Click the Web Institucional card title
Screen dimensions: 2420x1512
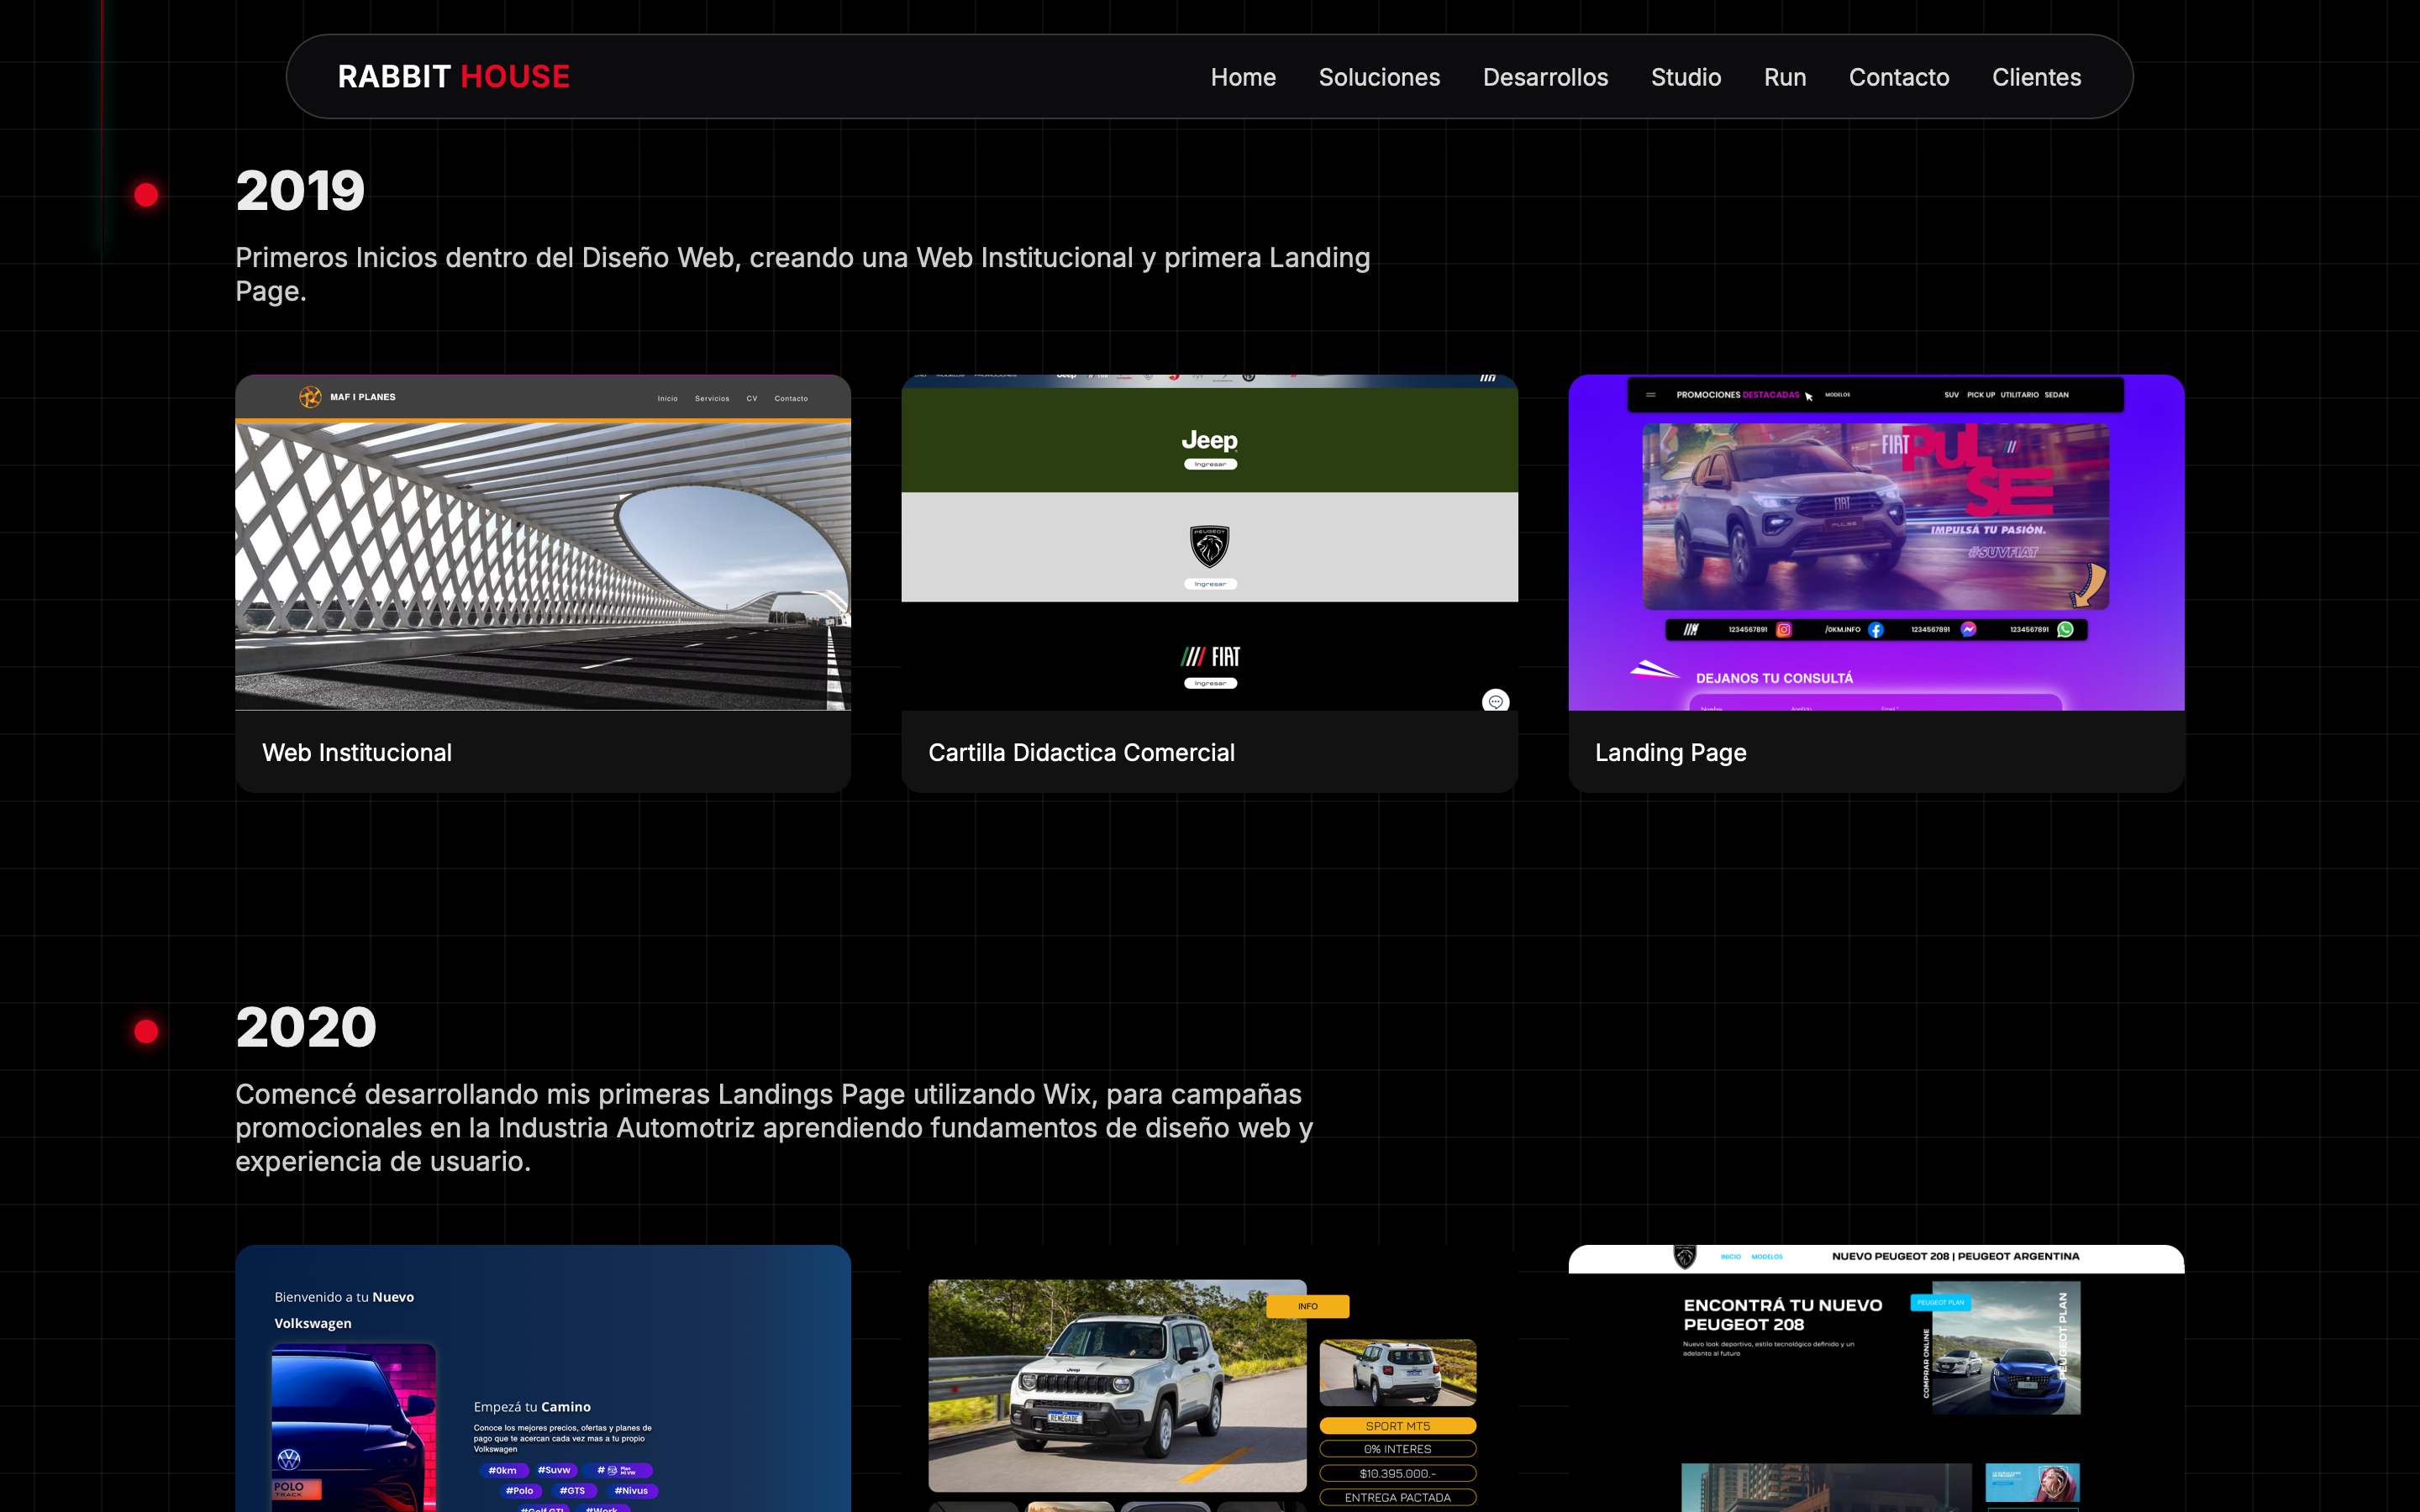point(357,752)
